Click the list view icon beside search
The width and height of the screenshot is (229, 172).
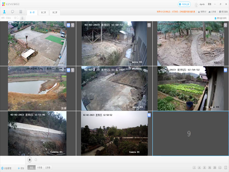point(22,18)
